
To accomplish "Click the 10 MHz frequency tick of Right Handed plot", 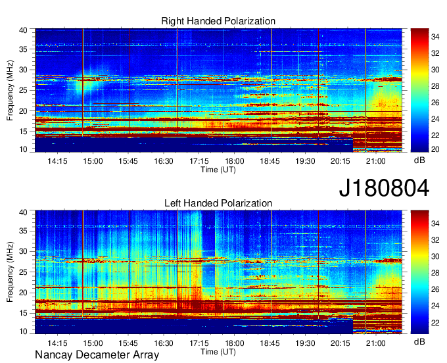I will (x=23, y=149).
